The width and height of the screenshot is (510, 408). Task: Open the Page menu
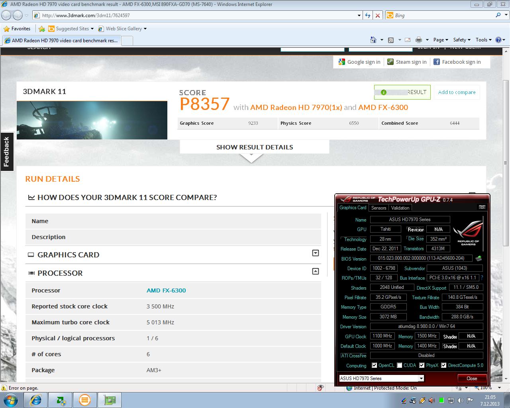click(441, 40)
